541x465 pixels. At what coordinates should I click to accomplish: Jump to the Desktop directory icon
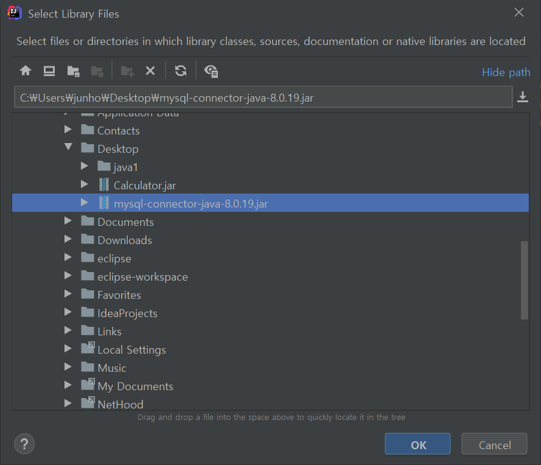coord(49,71)
